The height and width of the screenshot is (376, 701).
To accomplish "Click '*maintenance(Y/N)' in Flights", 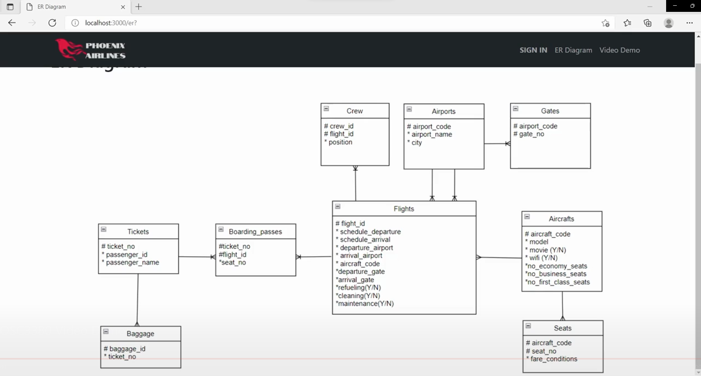I will pyautogui.click(x=365, y=304).
